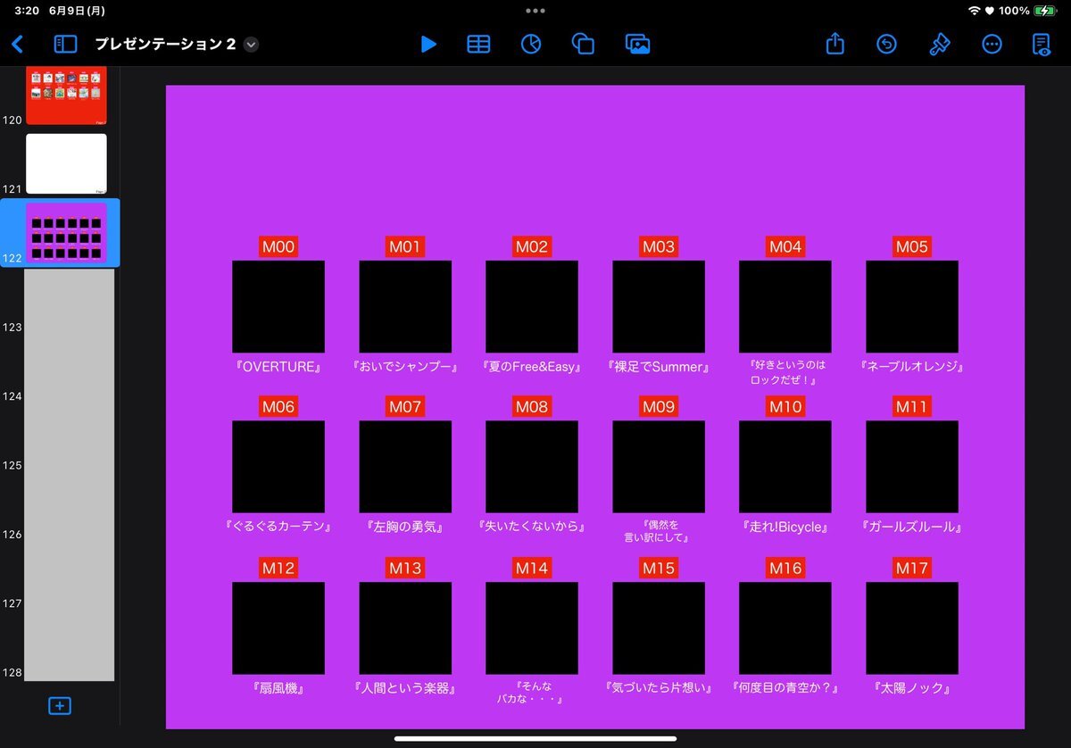Select the M09 red label
Viewport: 1071px width, 748px height.
(659, 407)
